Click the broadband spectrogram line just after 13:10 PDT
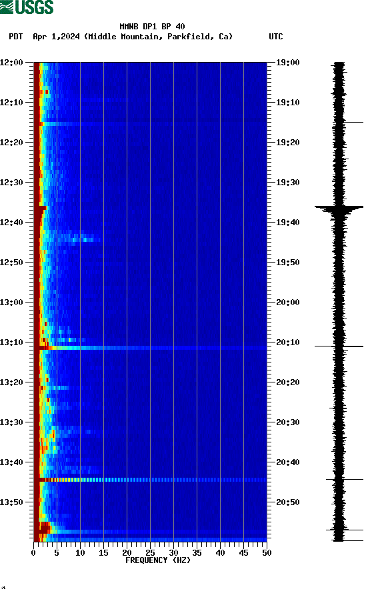This screenshot has width=368, height=595. pos(151,348)
